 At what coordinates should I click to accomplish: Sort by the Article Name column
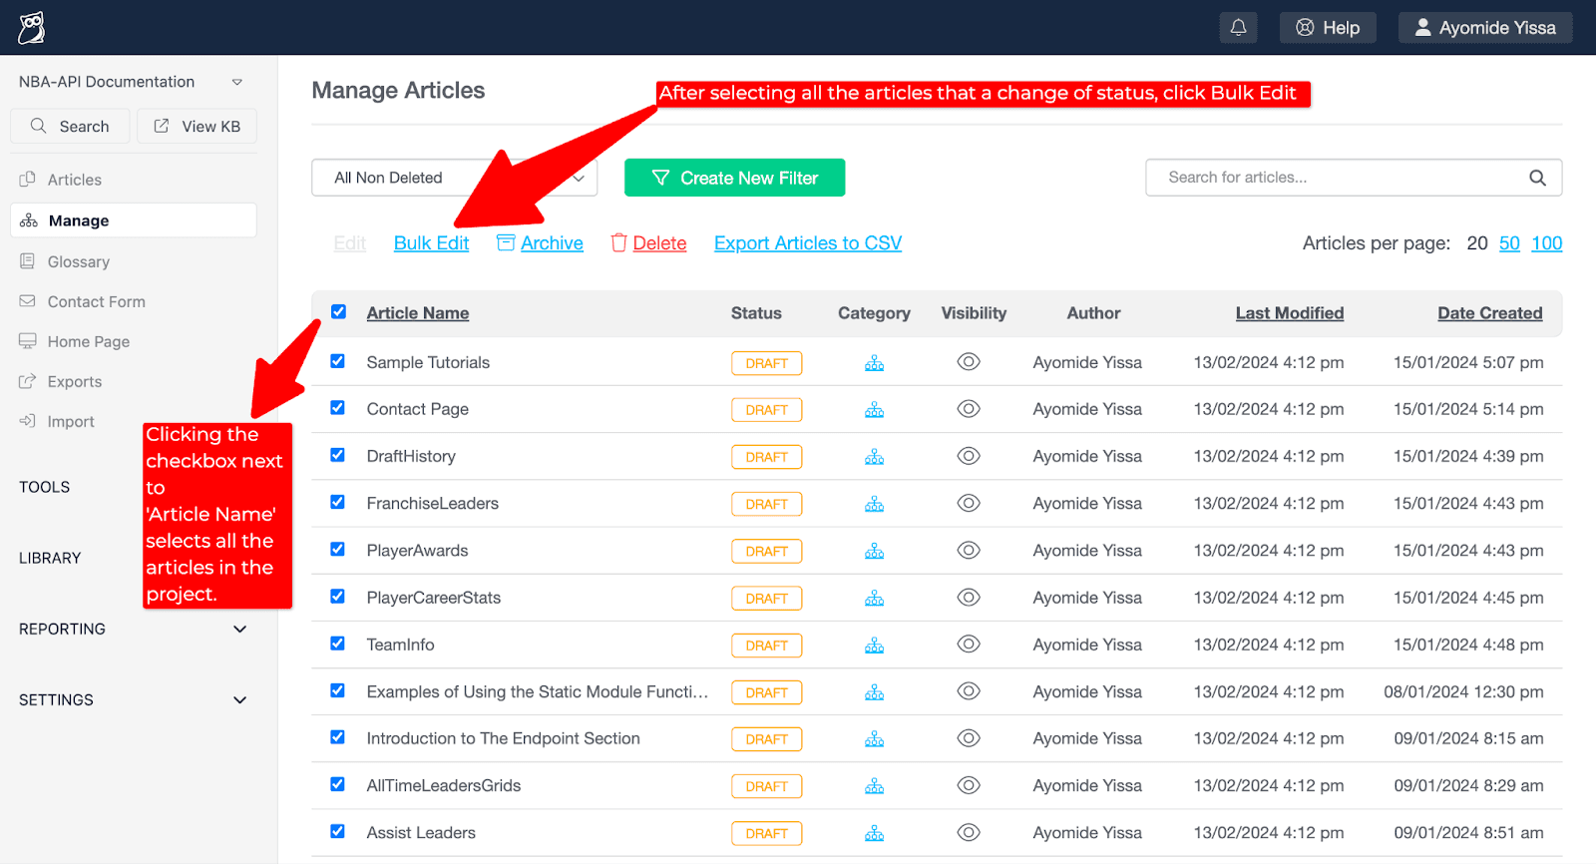(418, 312)
